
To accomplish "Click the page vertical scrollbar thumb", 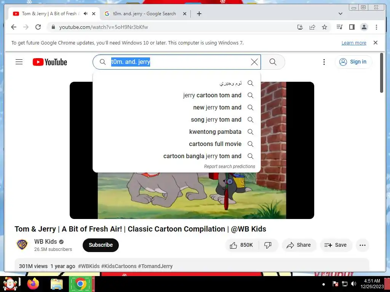I will [382, 73].
